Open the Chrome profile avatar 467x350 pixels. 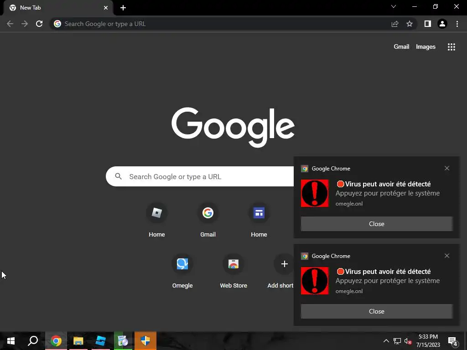442,24
